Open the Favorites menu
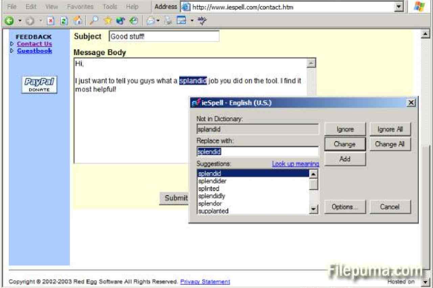The height and width of the screenshot is (288, 433). [80, 6]
